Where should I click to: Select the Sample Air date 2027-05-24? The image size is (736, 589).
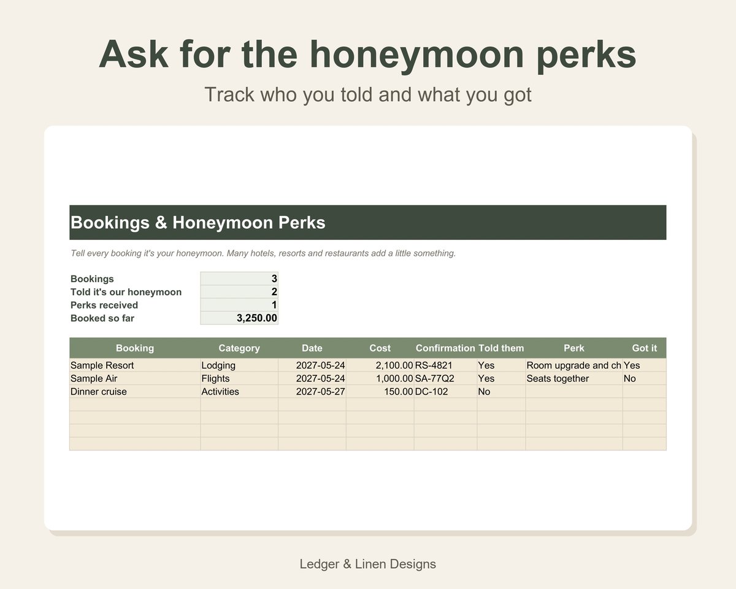pyautogui.click(x=312, y=379)
